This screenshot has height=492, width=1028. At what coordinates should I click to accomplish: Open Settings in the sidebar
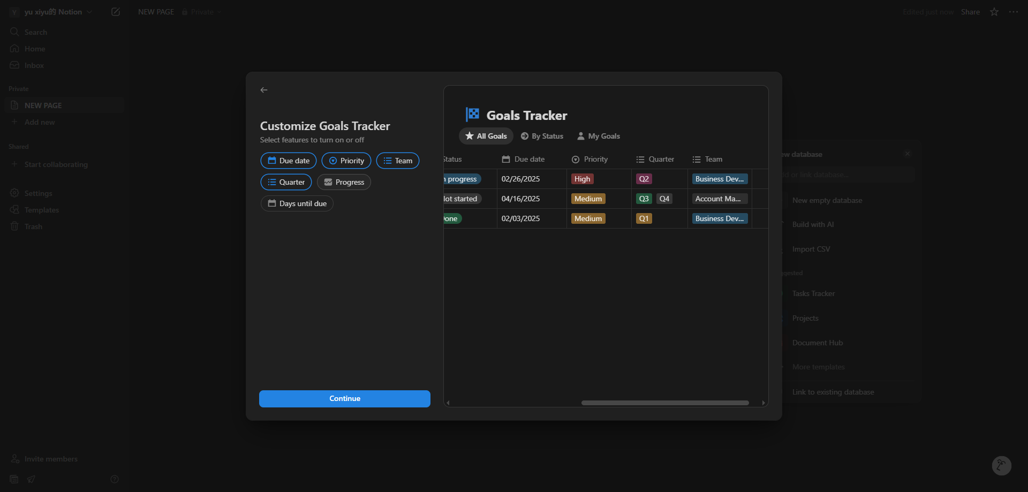click(64, 193)
